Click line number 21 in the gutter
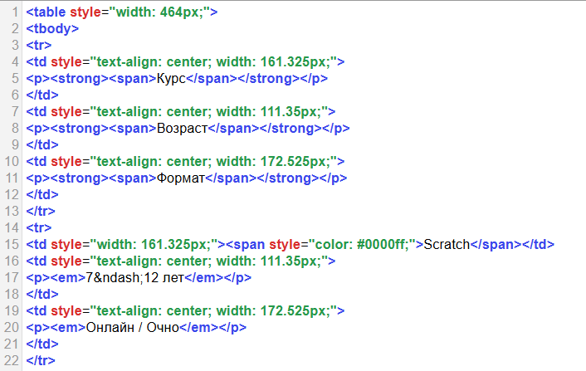This screenshot has height=371, width=586. click(10, 344)
